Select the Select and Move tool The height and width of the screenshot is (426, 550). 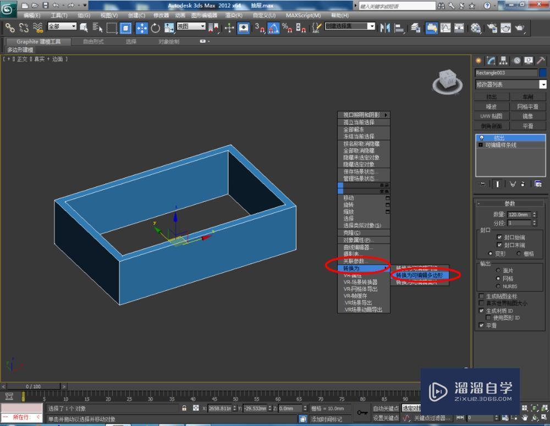point(141,27)
